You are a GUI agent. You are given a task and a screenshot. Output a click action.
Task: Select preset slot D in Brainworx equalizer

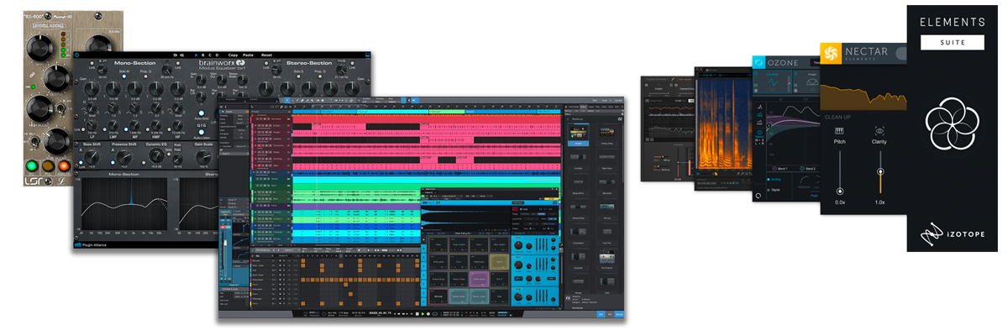217,55
